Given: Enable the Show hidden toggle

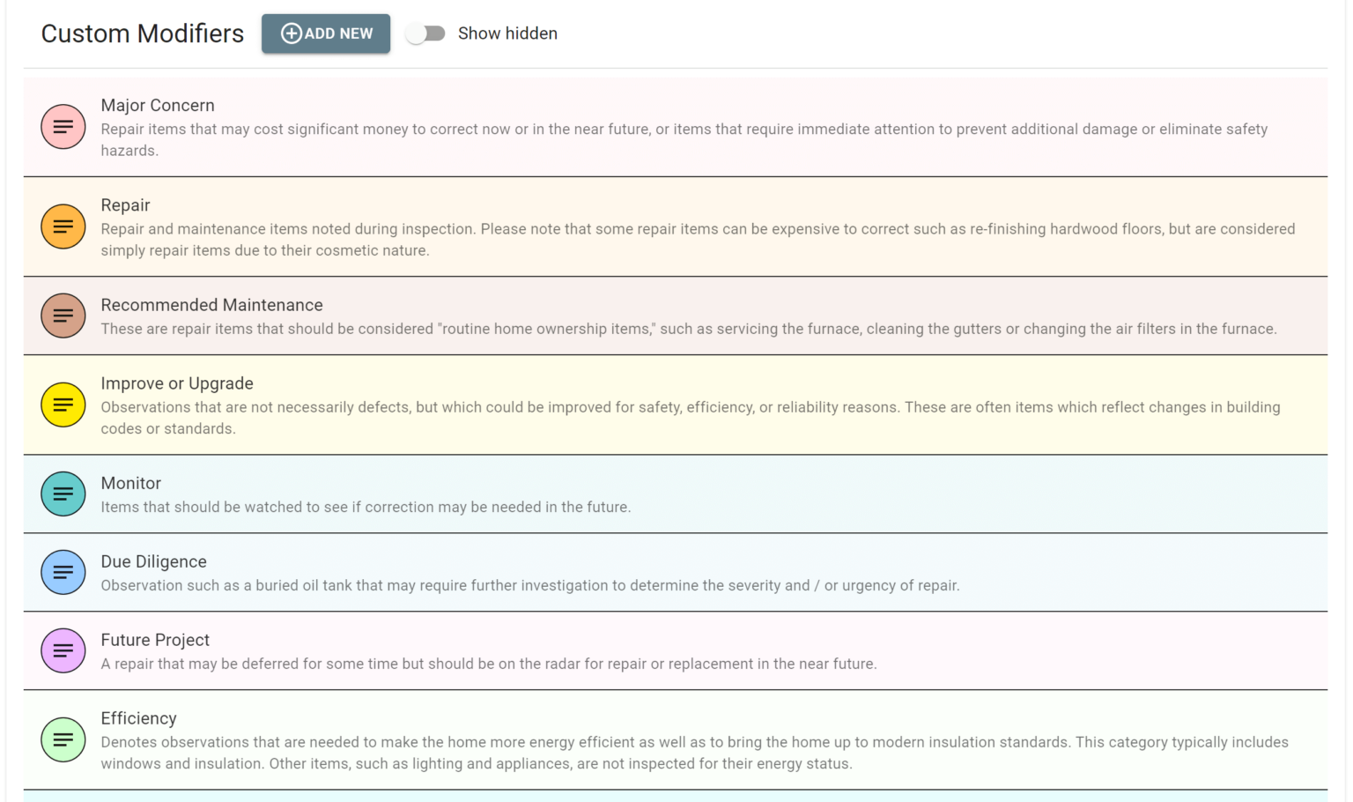Looking at the screenshot, I should pos(426,33).
